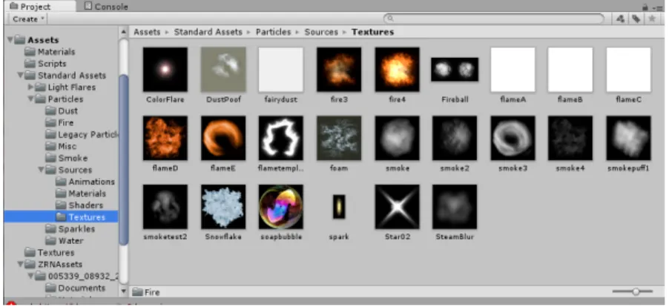The width and height of the screenshot is (669, 307).
Task: Select the fairydust texture asset
Action: (x=281, y=70)
